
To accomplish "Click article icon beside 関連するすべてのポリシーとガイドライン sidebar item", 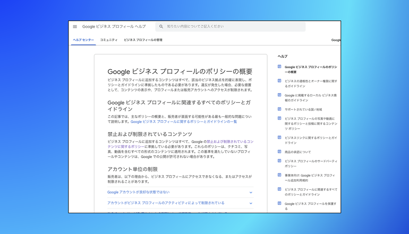I will [279, 189].
